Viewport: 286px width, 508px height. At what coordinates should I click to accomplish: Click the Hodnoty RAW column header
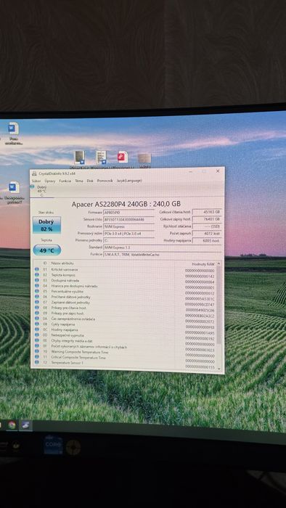203,264
